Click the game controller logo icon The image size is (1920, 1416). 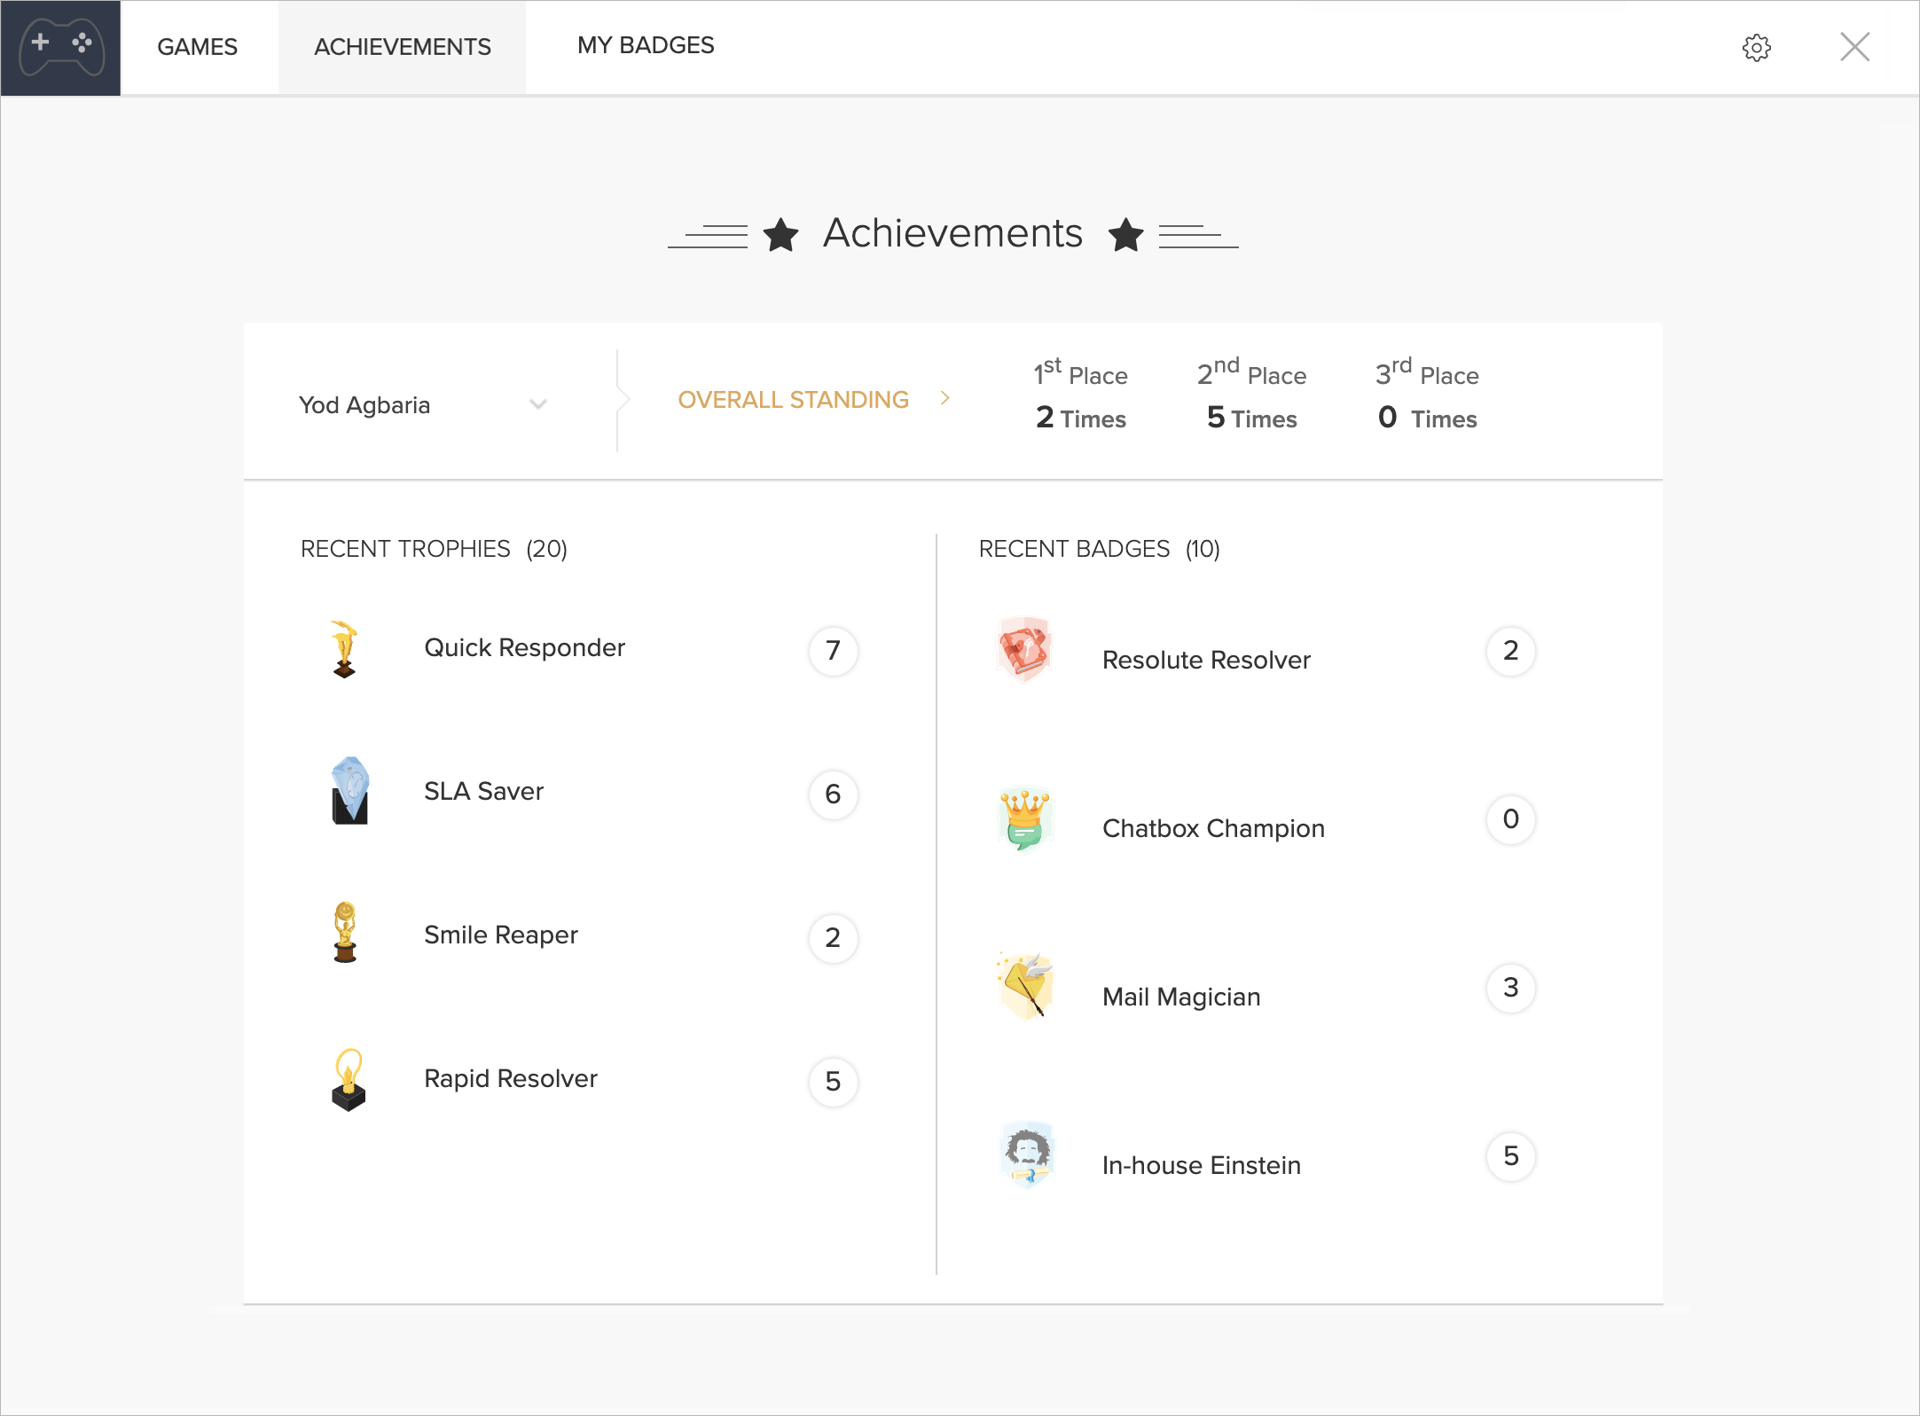click(60, 47)
